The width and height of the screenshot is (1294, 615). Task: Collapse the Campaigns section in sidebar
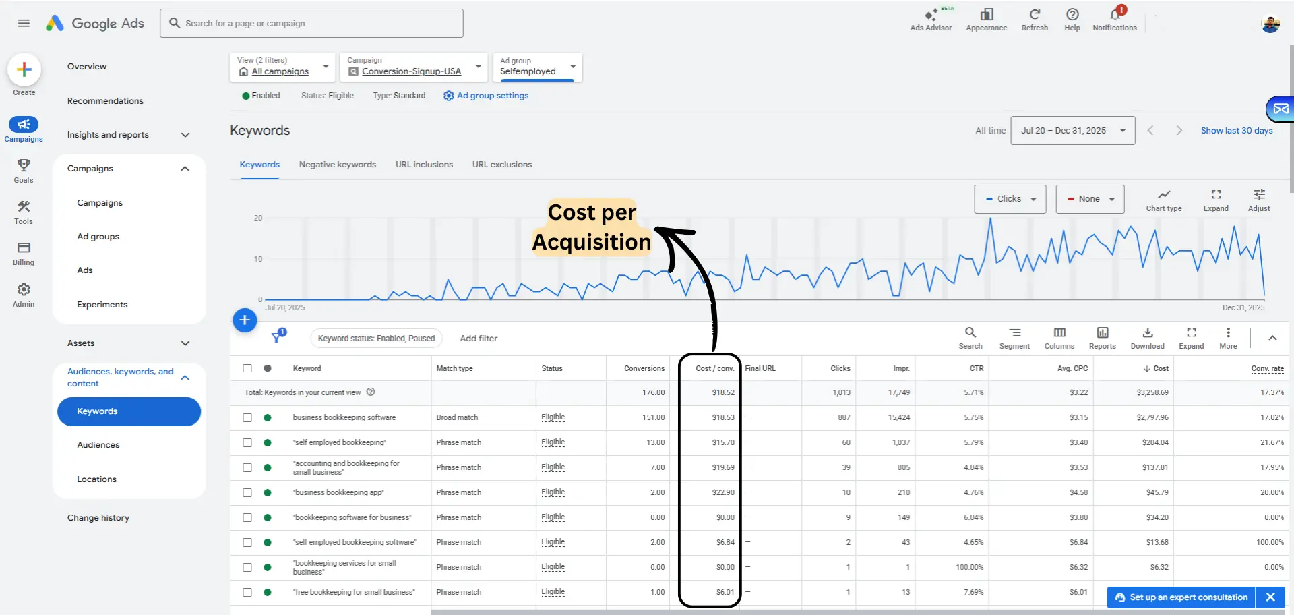(185, 169)
